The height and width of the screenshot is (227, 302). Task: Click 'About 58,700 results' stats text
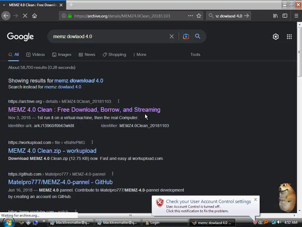[42, 67]
